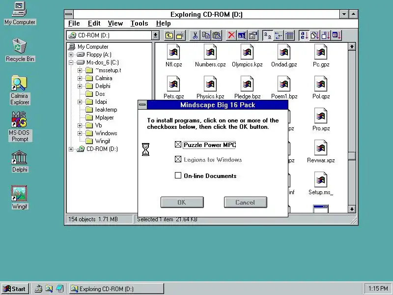Expand the Idapi folder node
393x295 pixels.
80,102
